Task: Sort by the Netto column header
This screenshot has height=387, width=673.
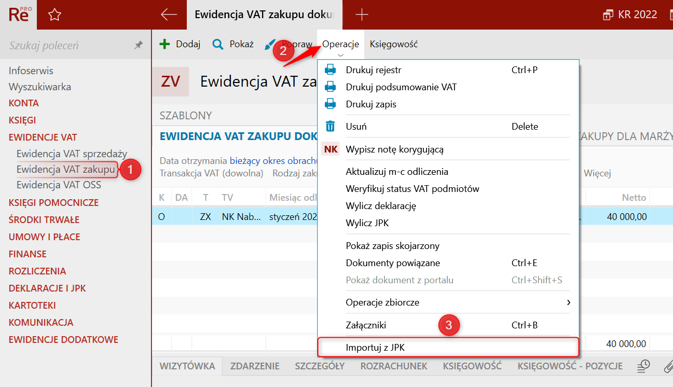Action: pos(634,198)
